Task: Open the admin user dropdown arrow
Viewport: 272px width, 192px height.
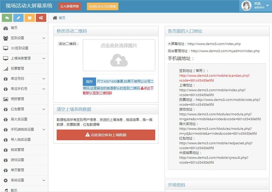Action: tap(267, 6)
